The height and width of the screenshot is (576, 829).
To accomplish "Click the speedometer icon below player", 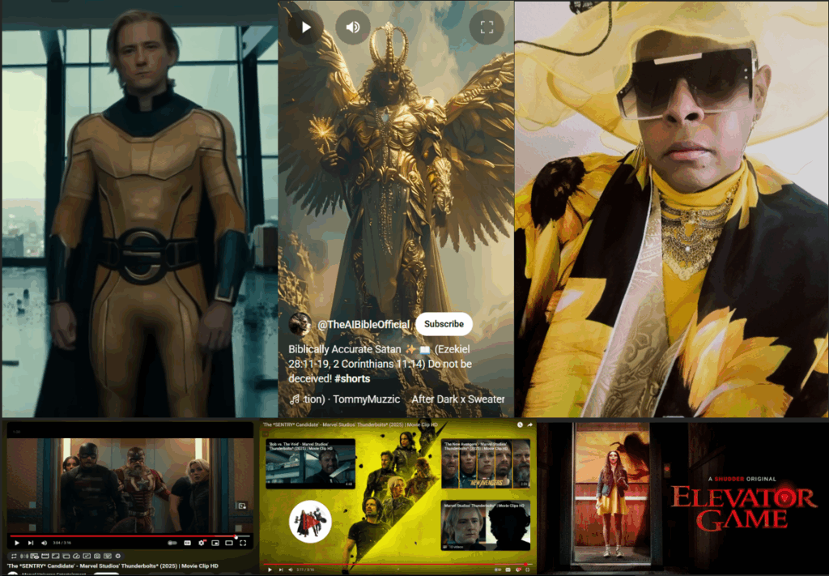I will (76, 556).
